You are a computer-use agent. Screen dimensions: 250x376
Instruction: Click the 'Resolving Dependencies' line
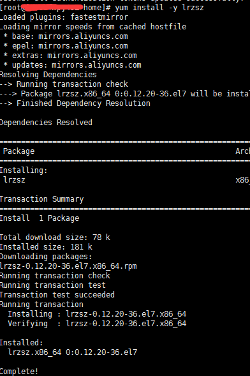(x=48, y=75)
